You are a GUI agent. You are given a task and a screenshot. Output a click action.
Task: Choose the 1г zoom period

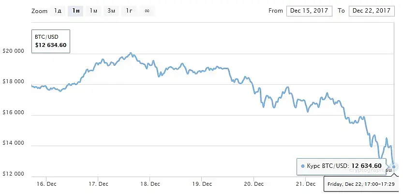click(129, 11)
